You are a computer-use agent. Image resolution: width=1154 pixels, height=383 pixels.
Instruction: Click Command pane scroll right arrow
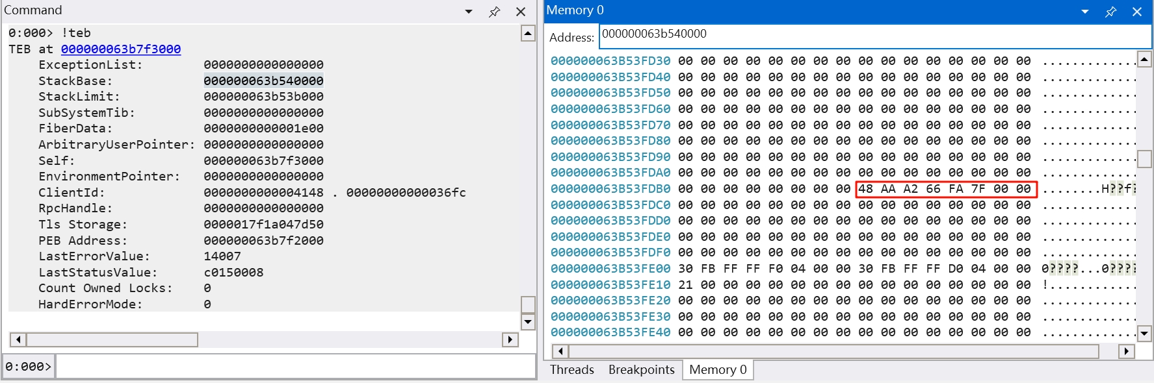[x=510, y=340]
